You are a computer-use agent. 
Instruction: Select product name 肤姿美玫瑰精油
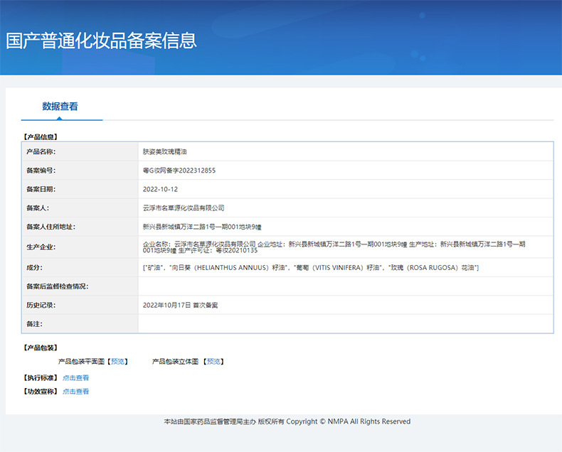tap(165, 152)
